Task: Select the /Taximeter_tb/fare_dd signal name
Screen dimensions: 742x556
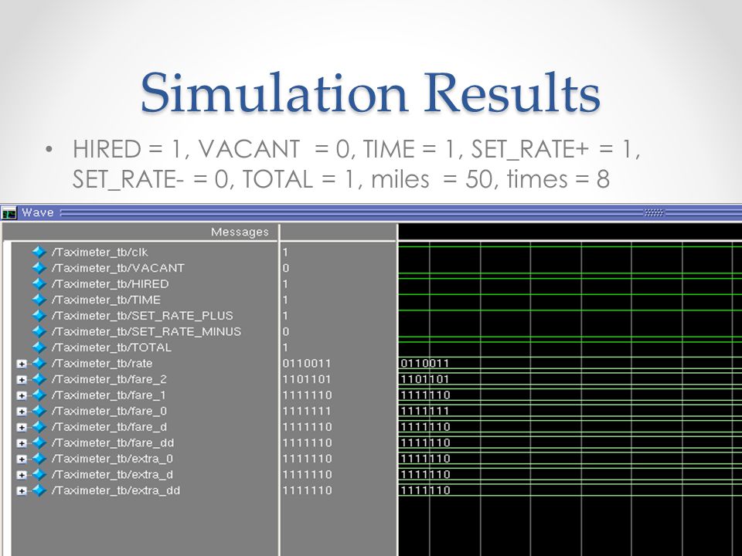Action: click(x=113, y=442)
